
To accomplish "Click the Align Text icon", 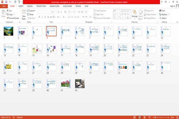I will click(95, 14).
